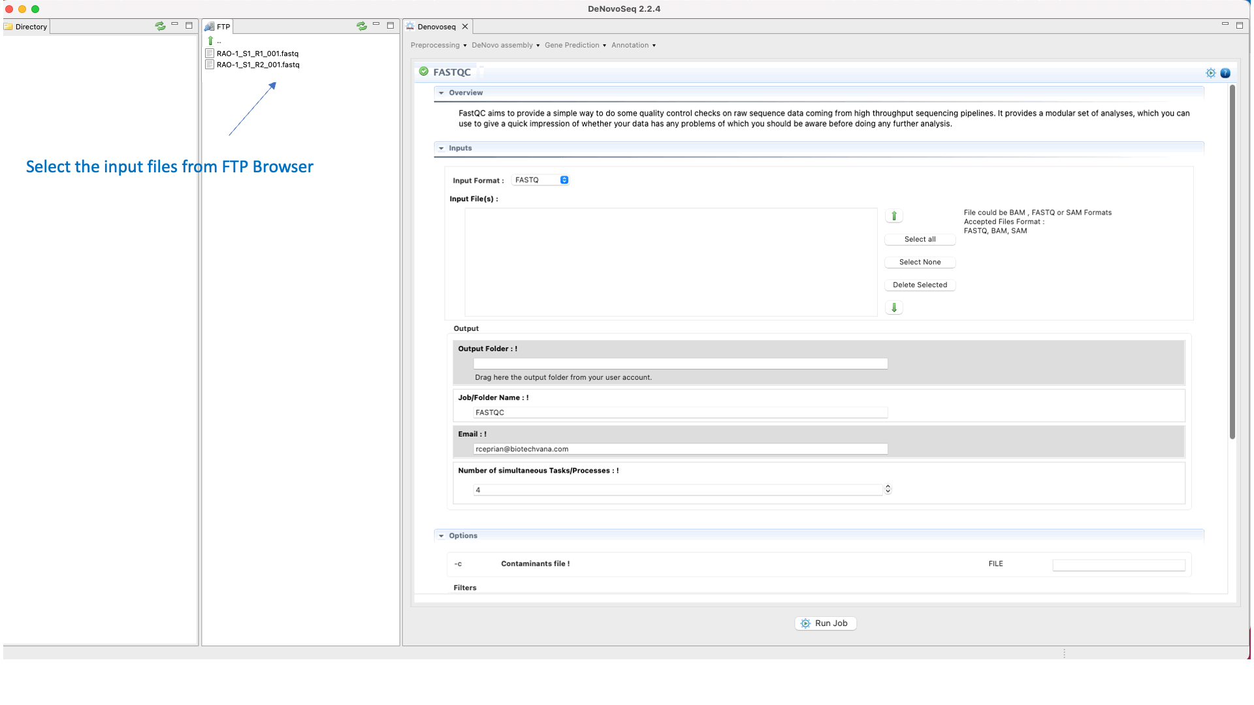The image size is (1254, 705).
Task: Collapse the Inputs section
Action: tap(442, 148)
